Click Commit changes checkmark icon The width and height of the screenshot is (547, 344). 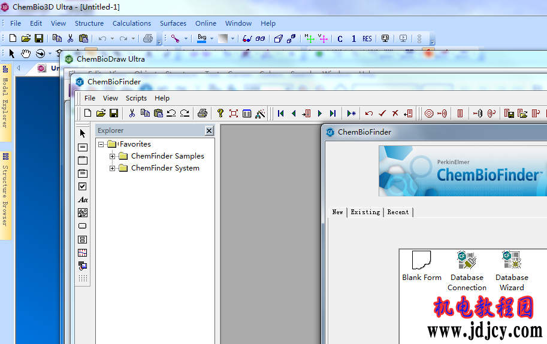[382, 113]
